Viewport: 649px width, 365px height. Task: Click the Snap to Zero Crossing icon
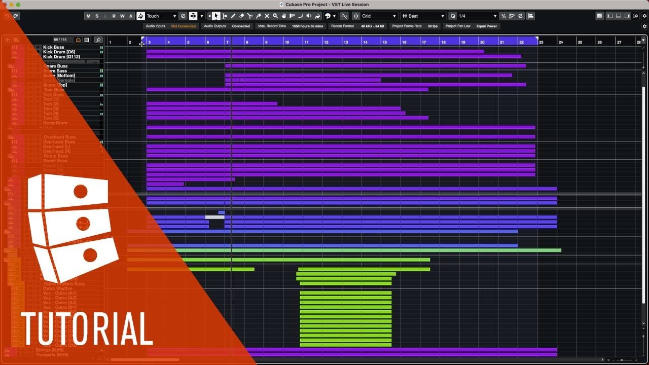pyautogui.click(x=344, y=16)
